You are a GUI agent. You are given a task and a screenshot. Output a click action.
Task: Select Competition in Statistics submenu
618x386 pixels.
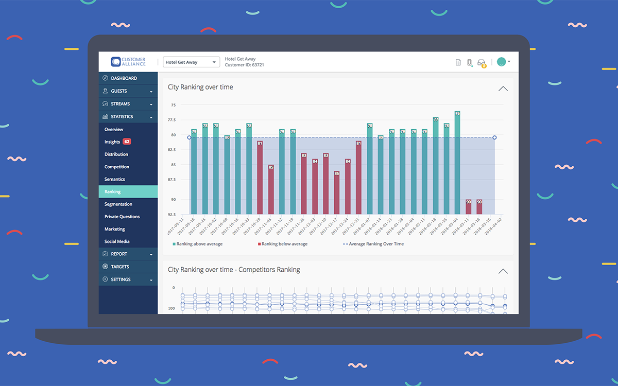117,167
